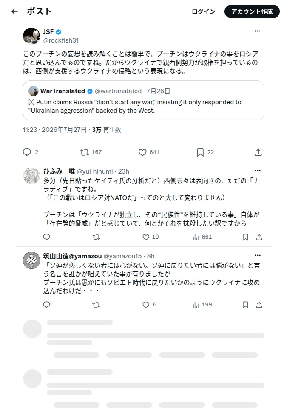Bookmark the main post showing 22
Viewport: 287px width, 414px height.
point(200,152)
